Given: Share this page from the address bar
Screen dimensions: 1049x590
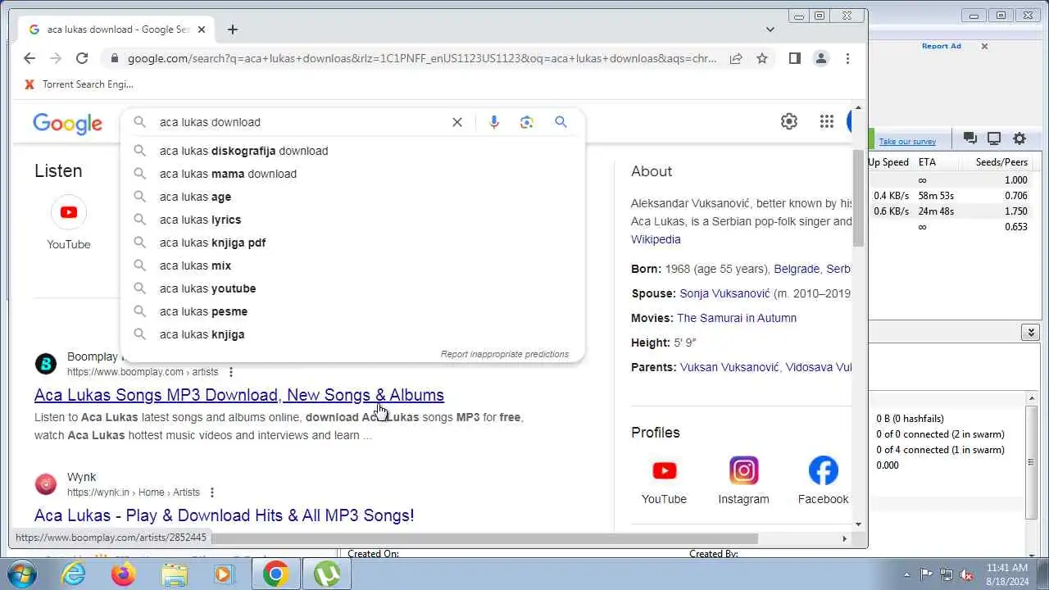Looking at the screenshot, I should (736, 58).
